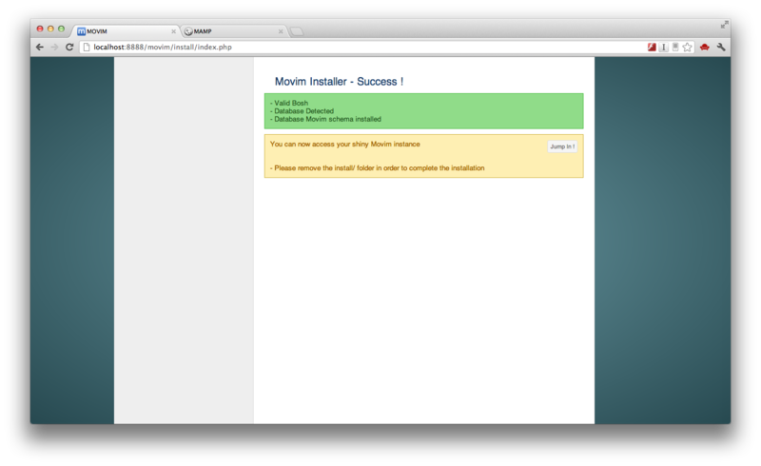
Task: Click the gray extension icon beside star
Action: tap(675, 48)
